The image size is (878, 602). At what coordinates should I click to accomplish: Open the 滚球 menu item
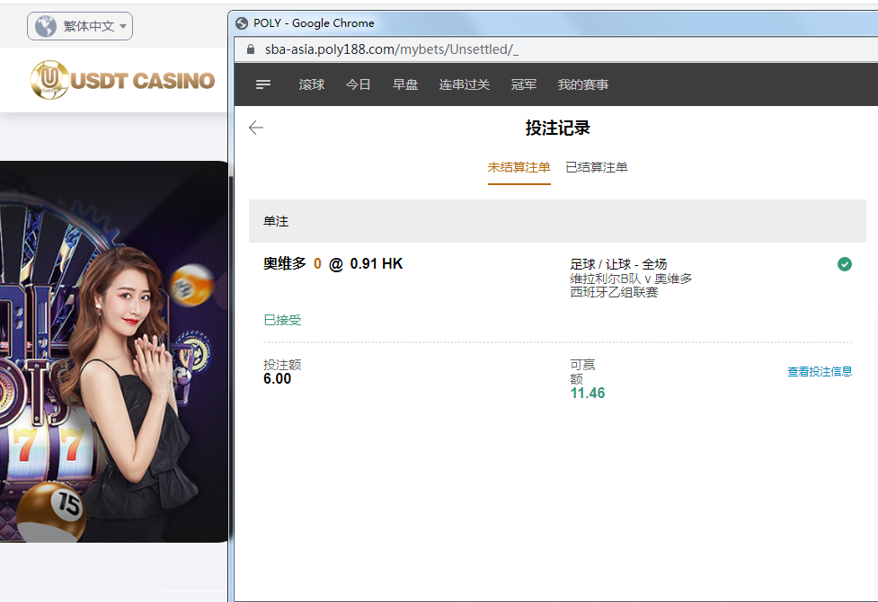click(311, 84)
